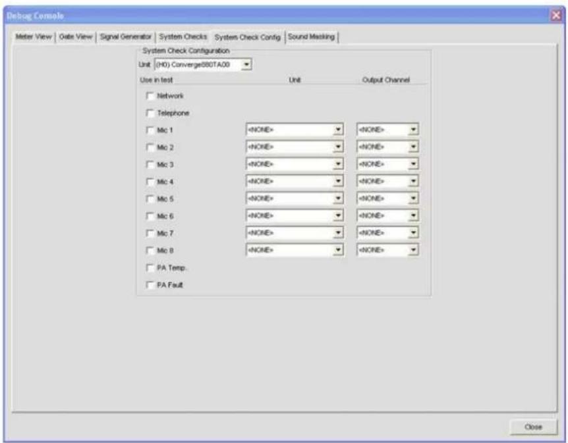Screen dimensions: 568x443
Task: Open the Mic 5 Output Channel dropdown
Action: tap(387, 198)
